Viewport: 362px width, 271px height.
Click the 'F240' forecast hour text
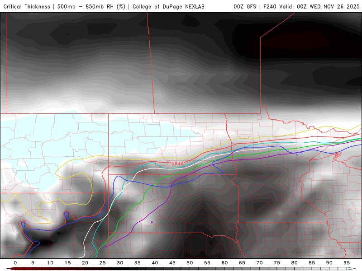(270, 7)
